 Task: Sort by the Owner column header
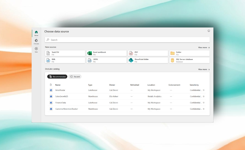[112, 85]
